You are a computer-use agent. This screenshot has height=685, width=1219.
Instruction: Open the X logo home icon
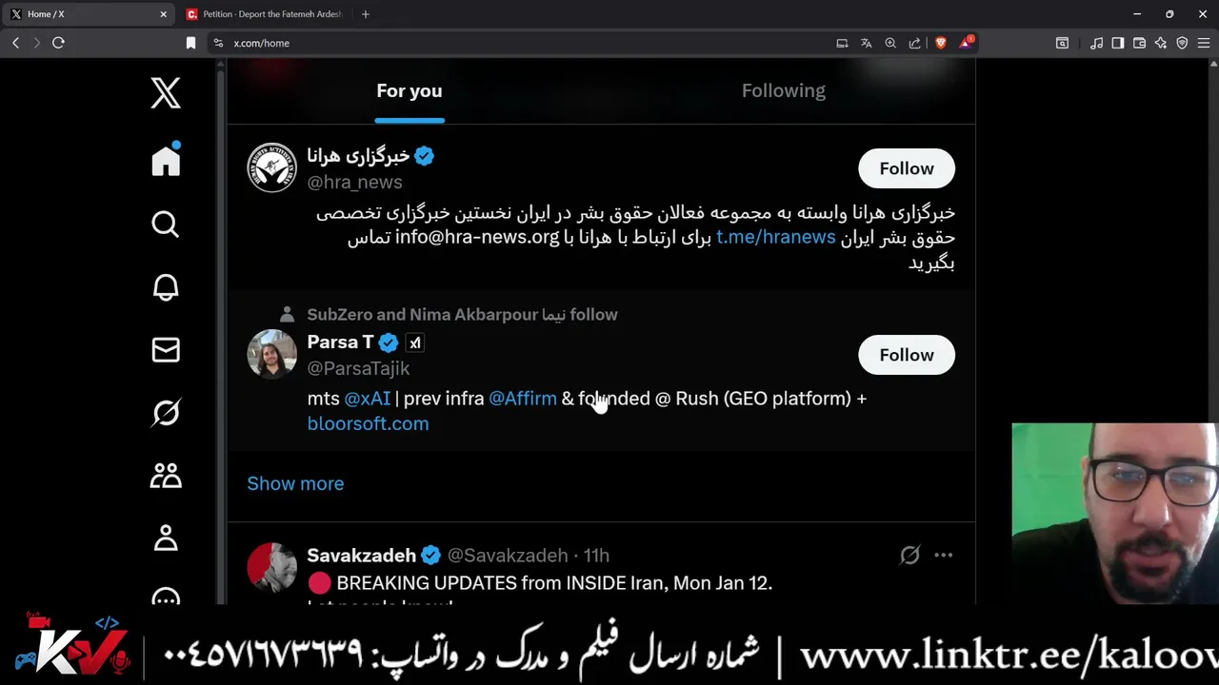(x=166, y=93)
